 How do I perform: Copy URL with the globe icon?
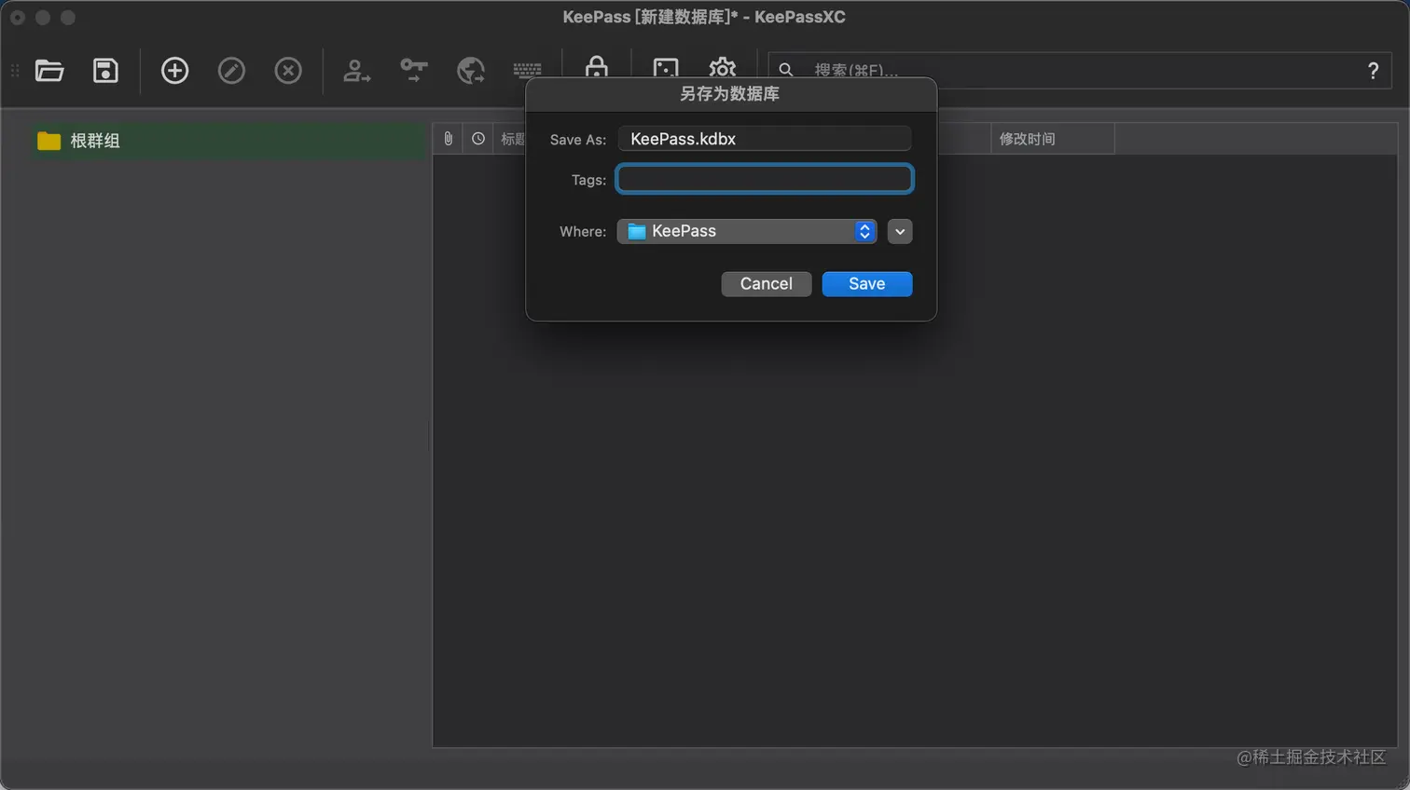point(471,71)
